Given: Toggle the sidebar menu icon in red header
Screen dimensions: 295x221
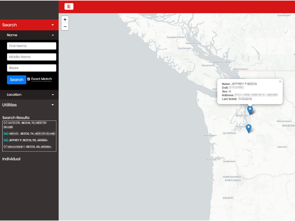Looking at the screenshot, I should tap(69, 6).
